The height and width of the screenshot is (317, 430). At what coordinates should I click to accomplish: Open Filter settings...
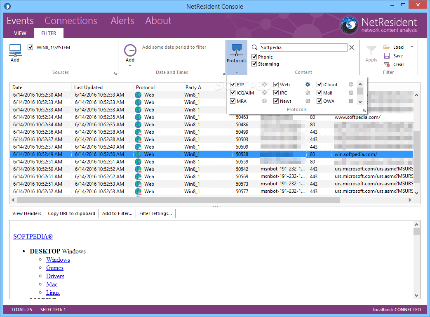[x=155, y=213]
